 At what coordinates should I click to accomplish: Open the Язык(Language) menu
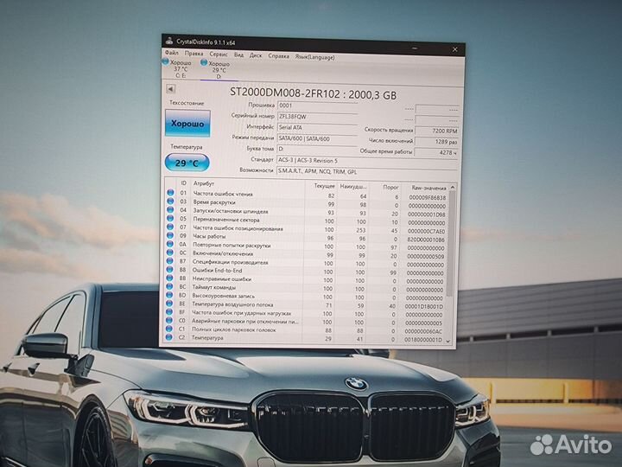(x=315, y=54)
